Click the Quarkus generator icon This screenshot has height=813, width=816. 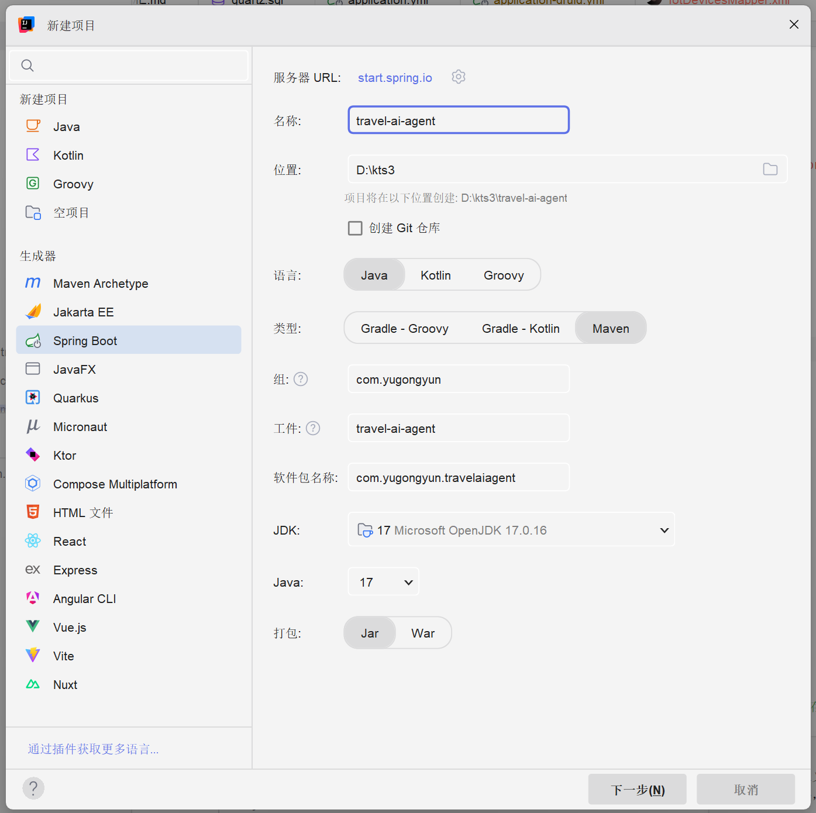coord(33,398)
